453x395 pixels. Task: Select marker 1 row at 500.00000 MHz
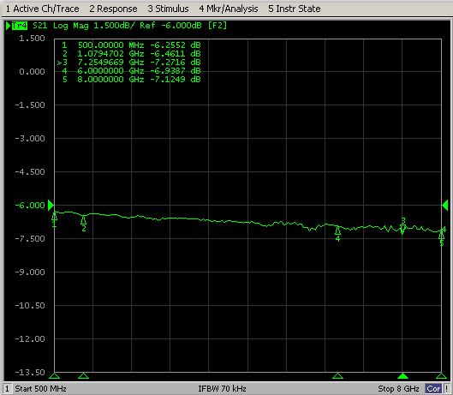click(x=131, y=45)
